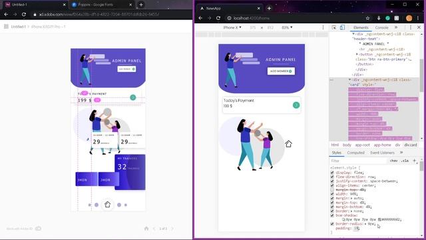Switch to the Console tab in DevTools

[381, 27]
